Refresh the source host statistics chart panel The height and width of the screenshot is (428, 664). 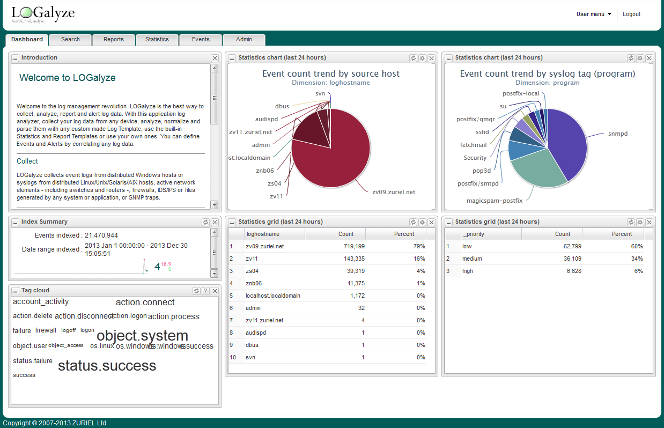[x=413, y=58]
